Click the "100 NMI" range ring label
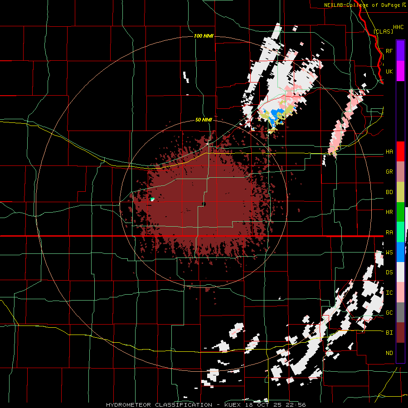Screen dimensions: 408x408 204,36
